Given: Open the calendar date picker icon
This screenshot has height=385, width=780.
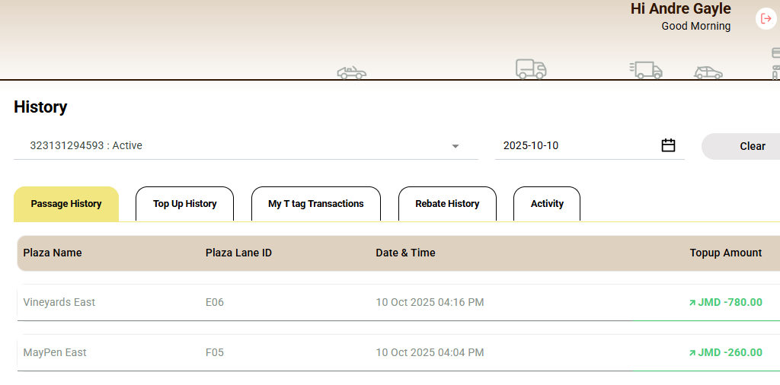Looking at the screenshot, I should click(668, 145).
